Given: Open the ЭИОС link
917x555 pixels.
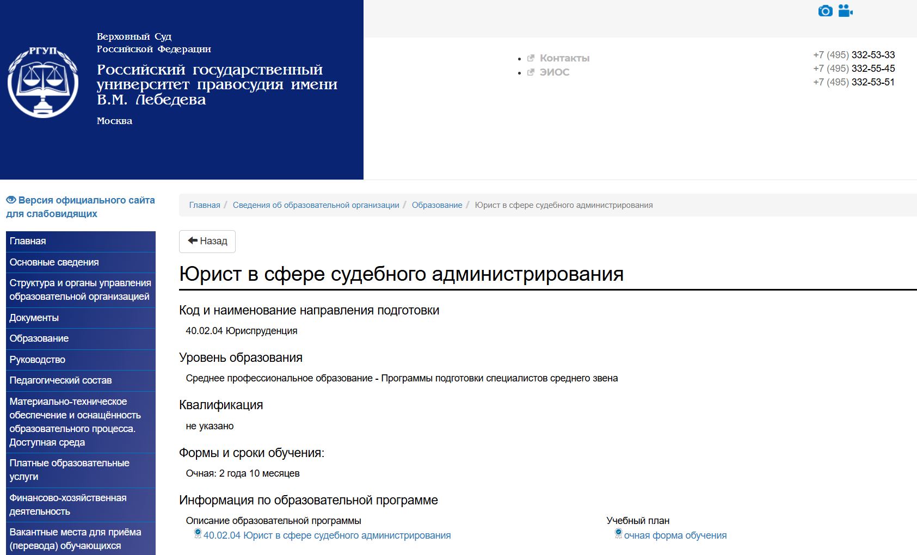Looking at the screenshot, I should pos(554,72).
